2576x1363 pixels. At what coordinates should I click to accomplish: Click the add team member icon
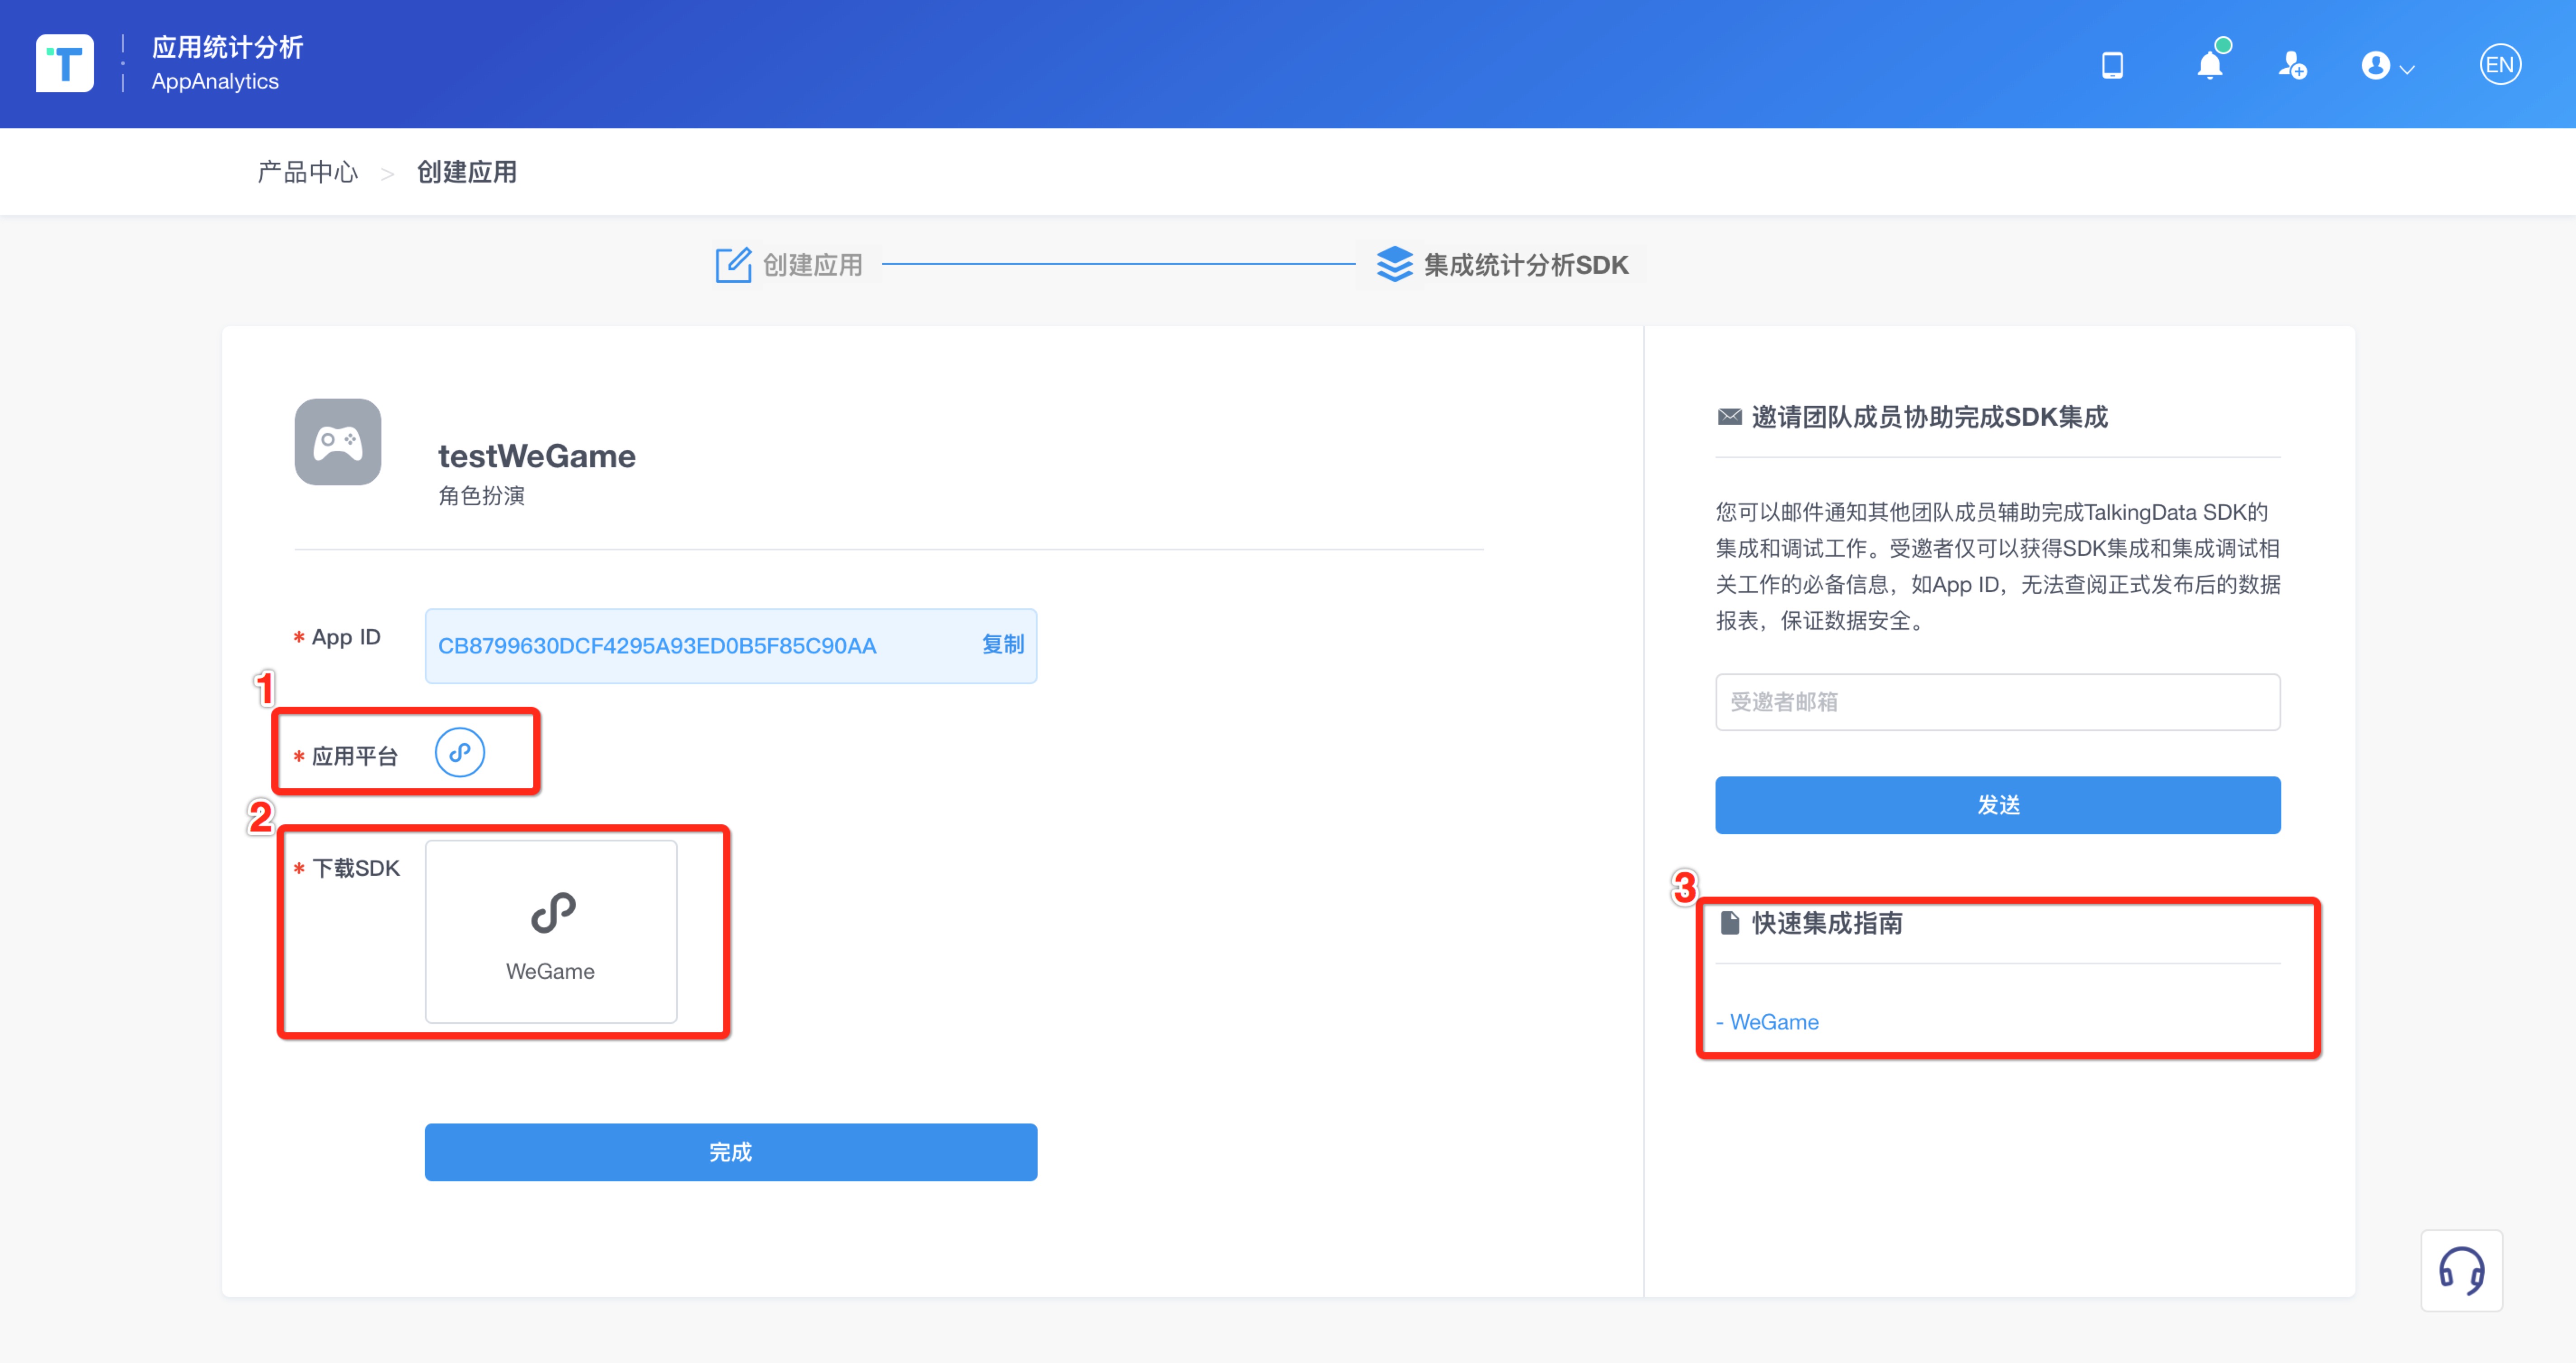pyautogui.click(x=2292, y=66)
